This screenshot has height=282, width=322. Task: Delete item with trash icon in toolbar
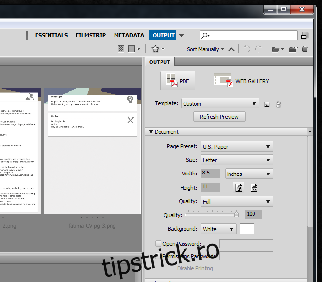coord(305,49)
